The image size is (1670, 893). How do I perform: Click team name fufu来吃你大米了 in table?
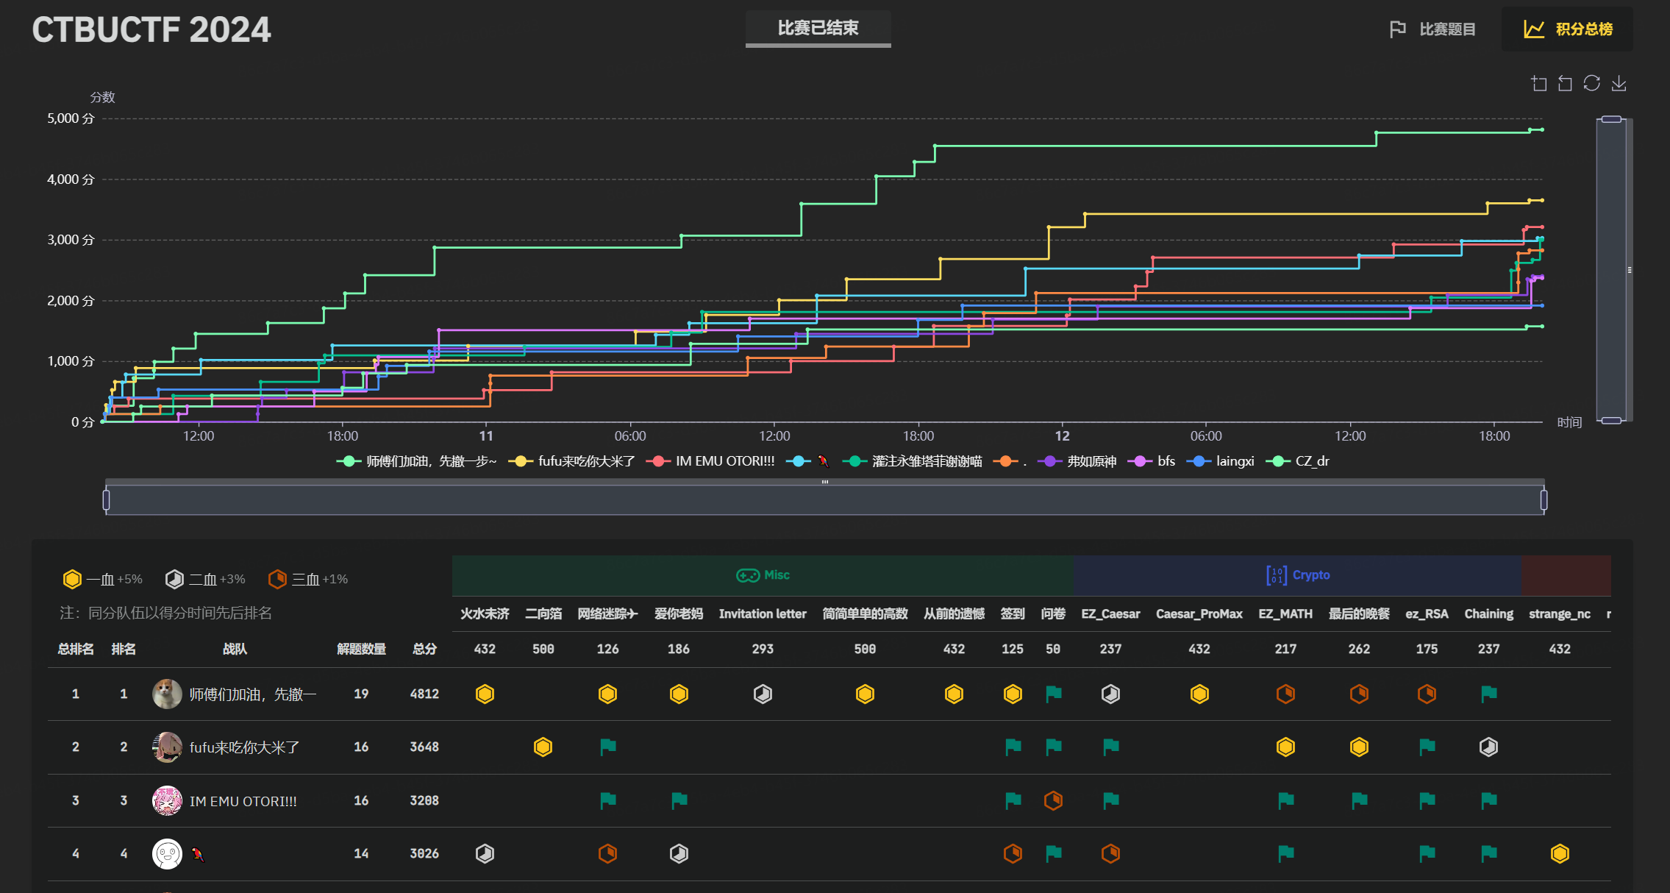(244, 747)
